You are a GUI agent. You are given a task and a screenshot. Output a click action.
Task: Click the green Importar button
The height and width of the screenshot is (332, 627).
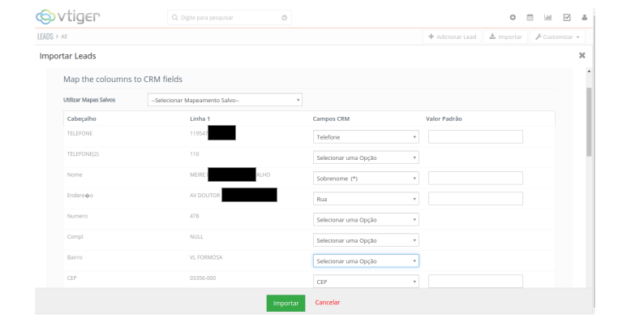(x=286, y=304)
